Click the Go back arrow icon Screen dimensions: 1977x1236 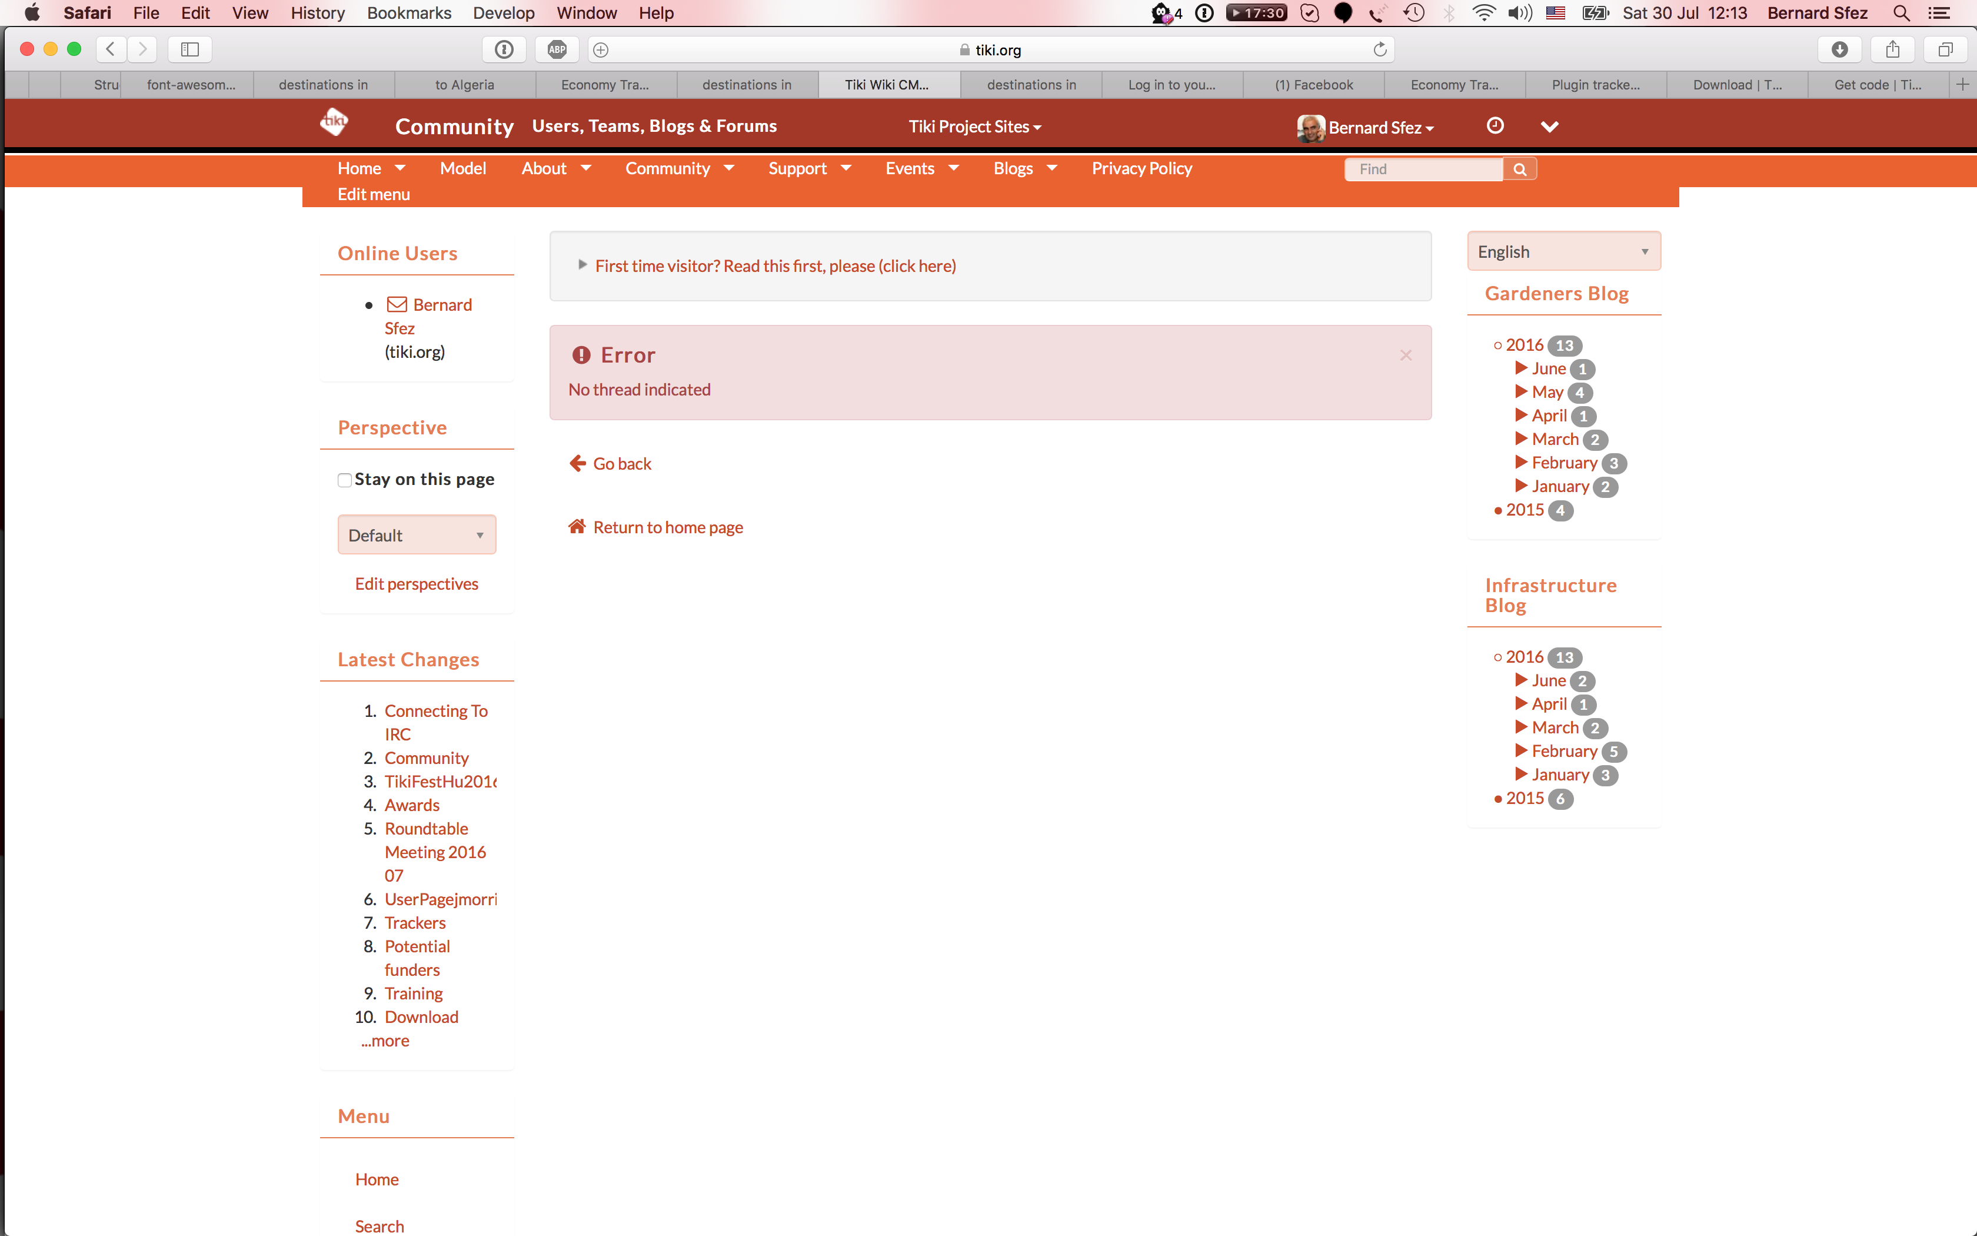click(x=578, y=464)
